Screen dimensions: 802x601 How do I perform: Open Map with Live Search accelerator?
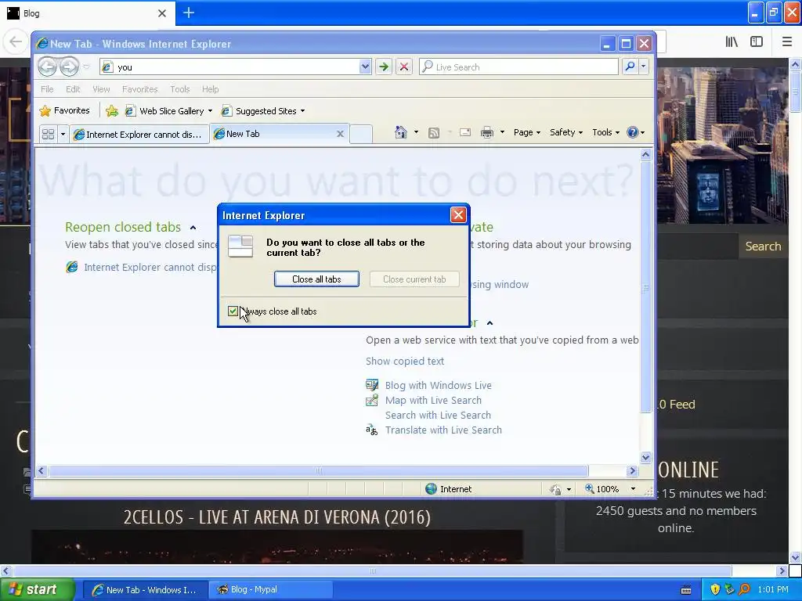click(x=424, y=400)
